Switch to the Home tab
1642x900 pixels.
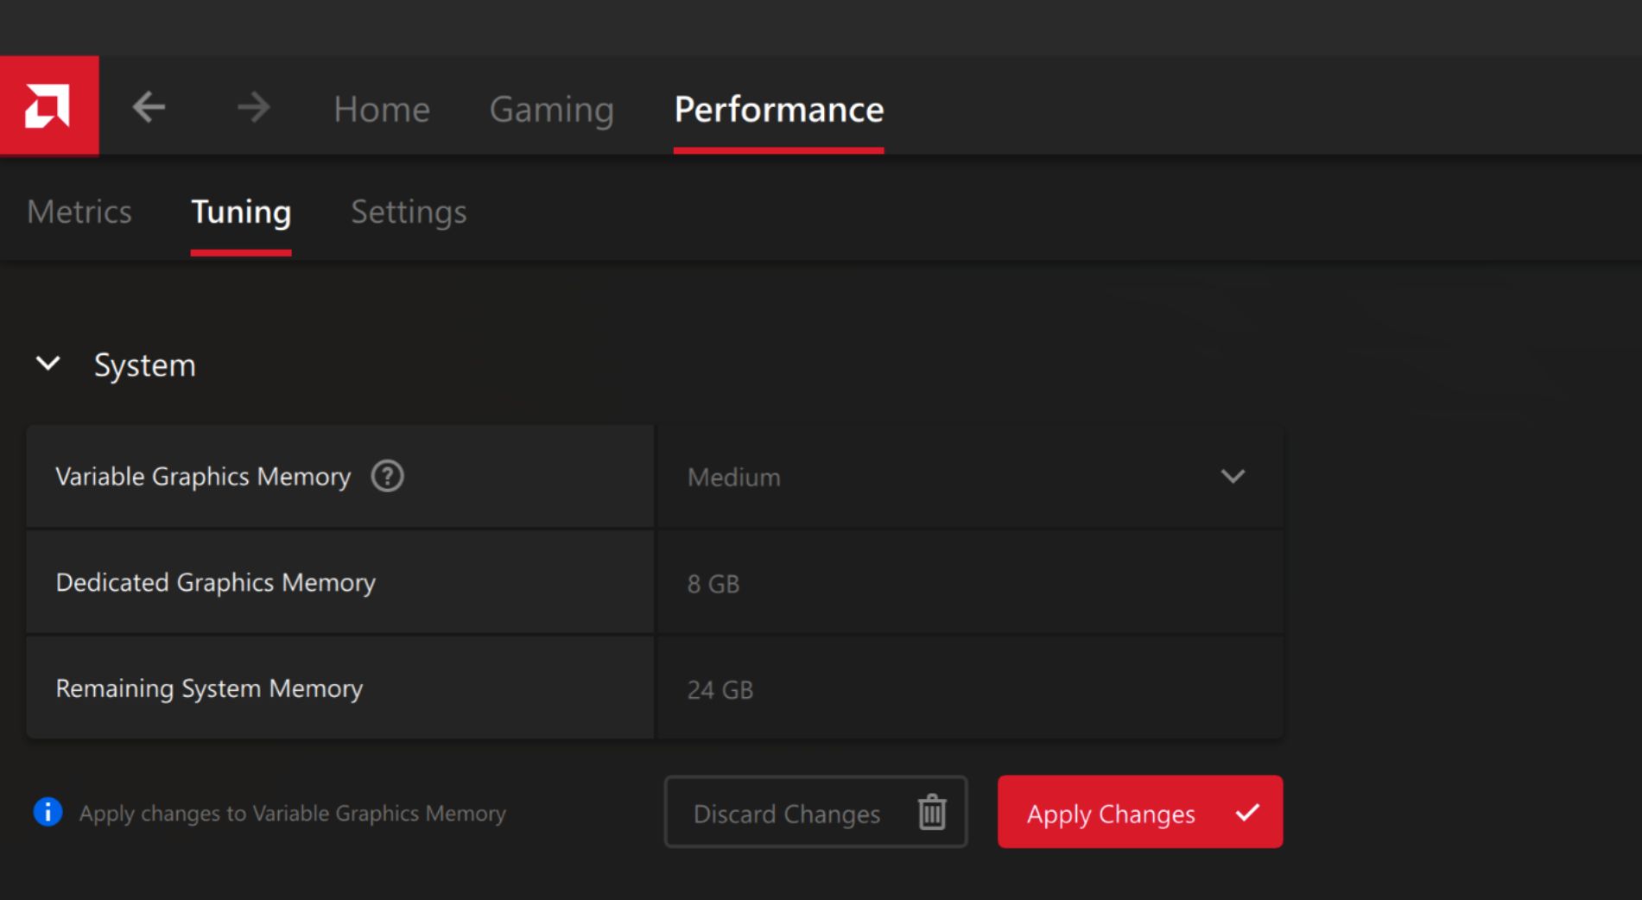coord(382,110)
